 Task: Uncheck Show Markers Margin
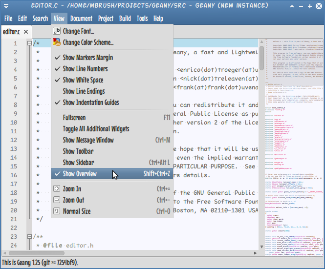[x=112, y=57]
